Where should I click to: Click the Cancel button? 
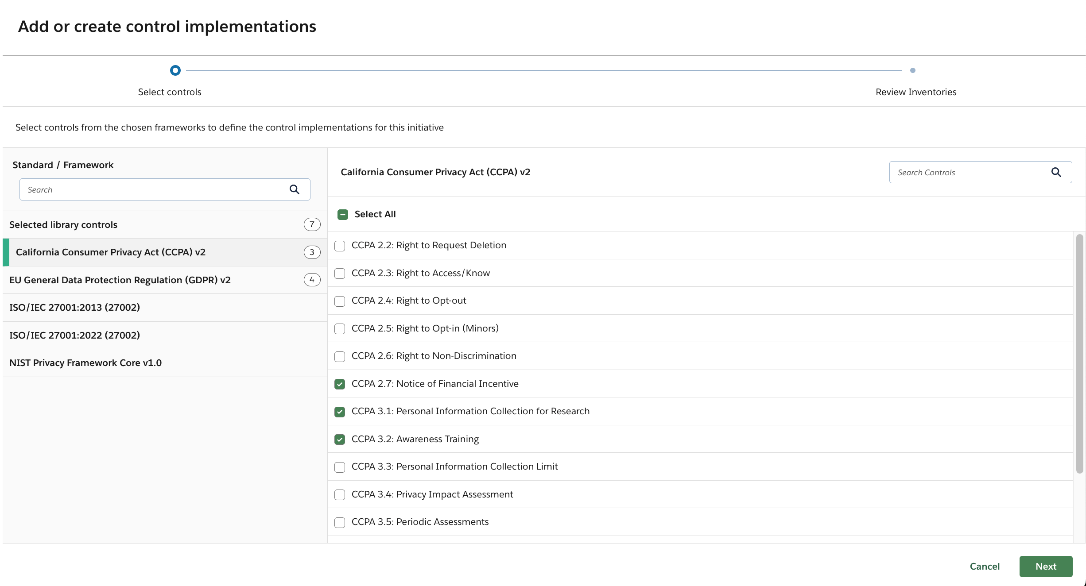985,567
